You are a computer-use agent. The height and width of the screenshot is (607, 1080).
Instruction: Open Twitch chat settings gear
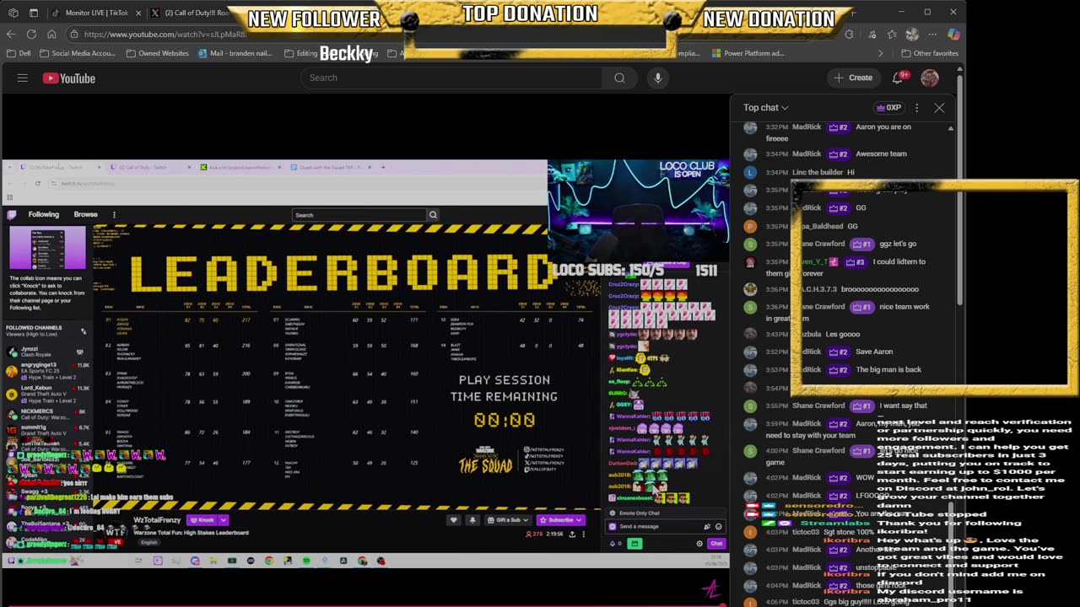coord(699,544)
